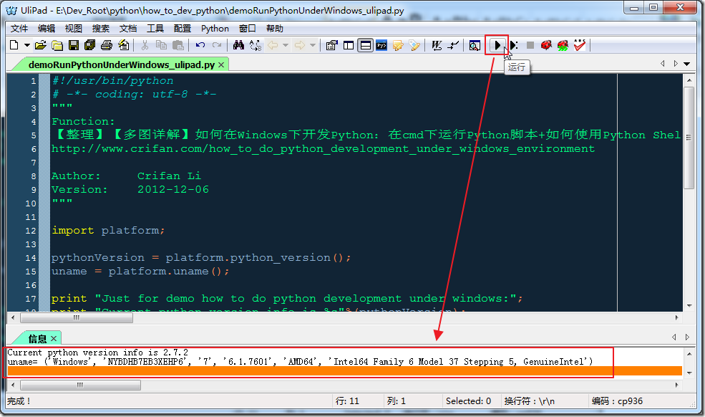
Task: Click the editor vertical scrollbar thumb
Action: pyautogui.click(x=689, y=138)
